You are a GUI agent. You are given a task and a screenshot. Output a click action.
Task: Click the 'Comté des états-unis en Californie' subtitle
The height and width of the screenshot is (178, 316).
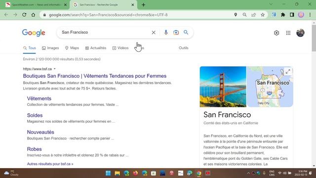pos(231,123)
